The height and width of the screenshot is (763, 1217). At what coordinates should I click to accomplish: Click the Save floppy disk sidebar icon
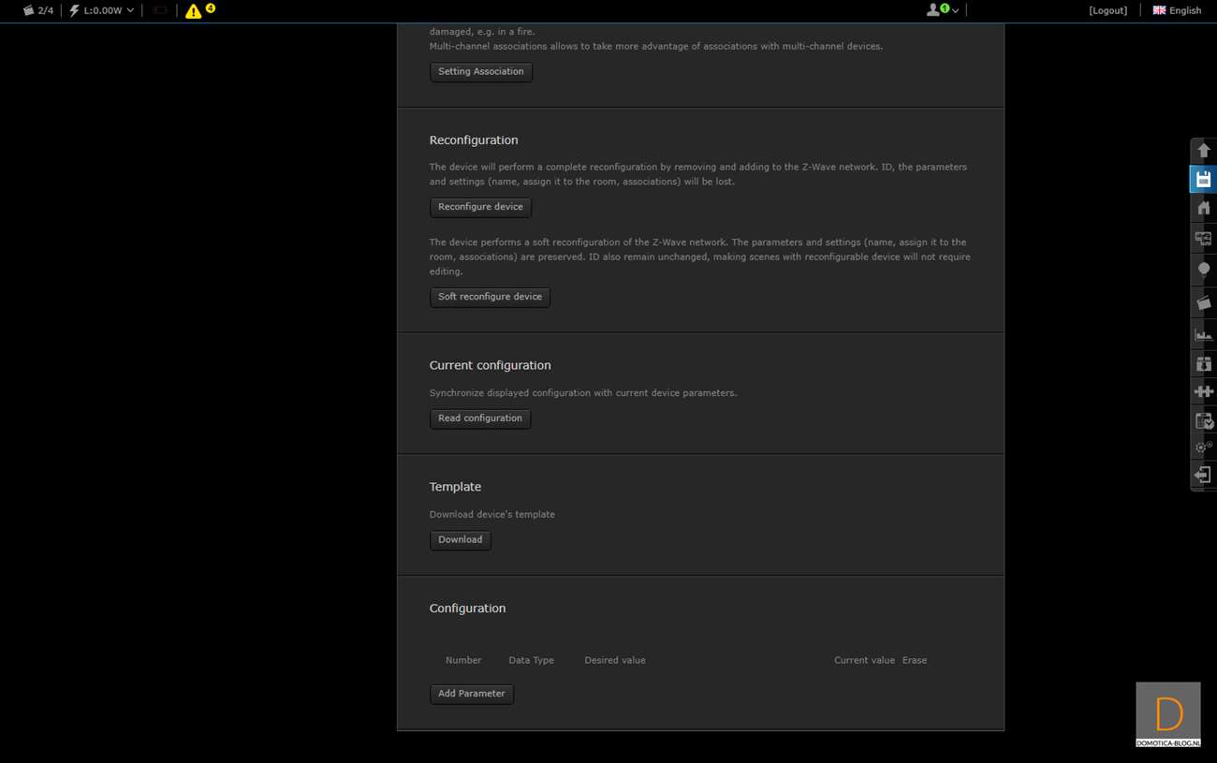click(x=1204, y=180)
